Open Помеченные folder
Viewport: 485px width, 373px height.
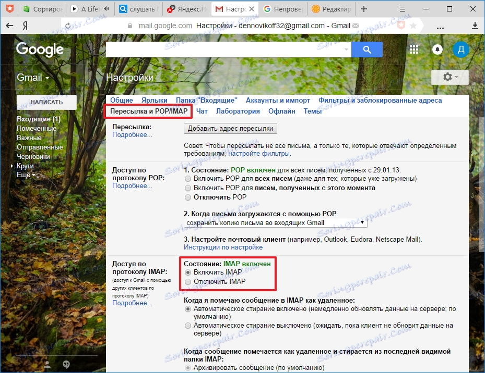[37, 129]
